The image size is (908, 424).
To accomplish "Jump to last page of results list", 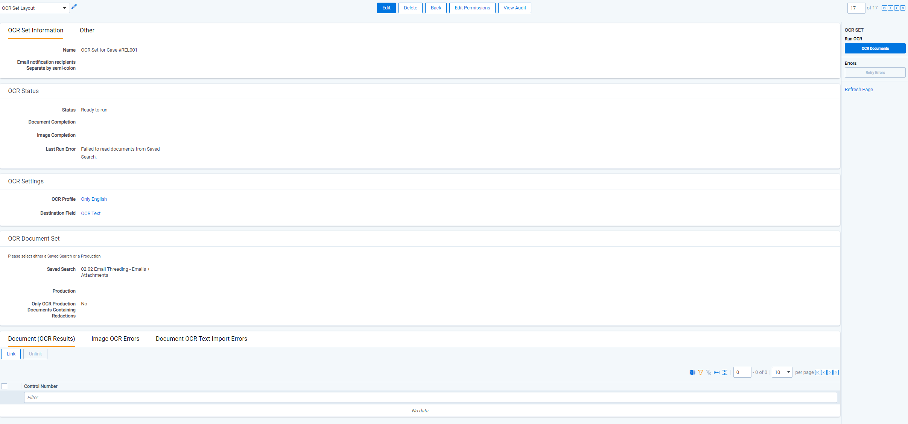I will (836, 372).
